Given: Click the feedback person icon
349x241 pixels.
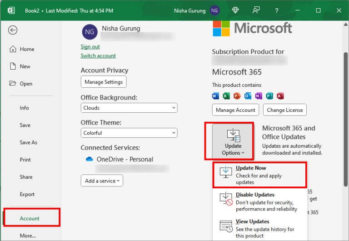Looking at the screenshot, I should pyautogui.click(x=256, y=10).
